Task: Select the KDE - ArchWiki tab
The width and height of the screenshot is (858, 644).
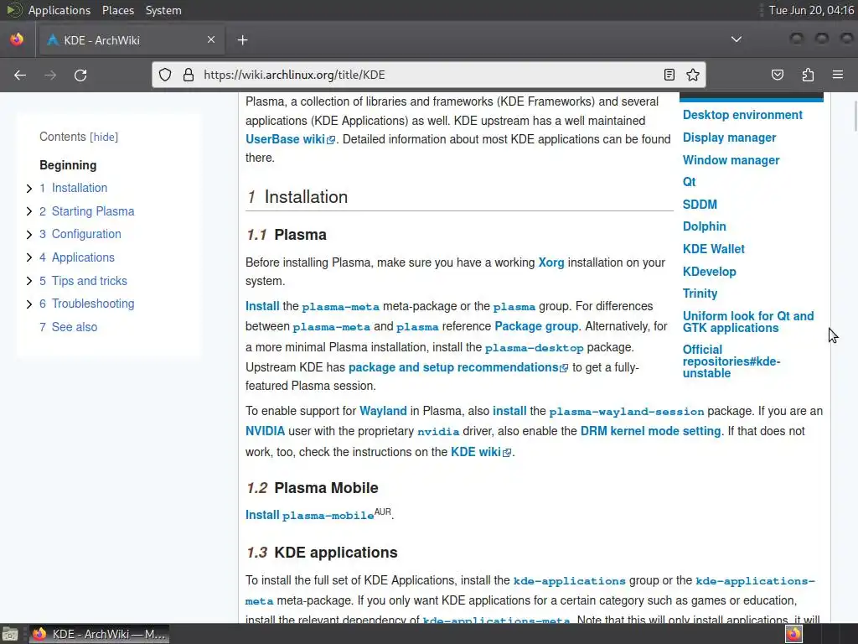Action: [132, 40]
